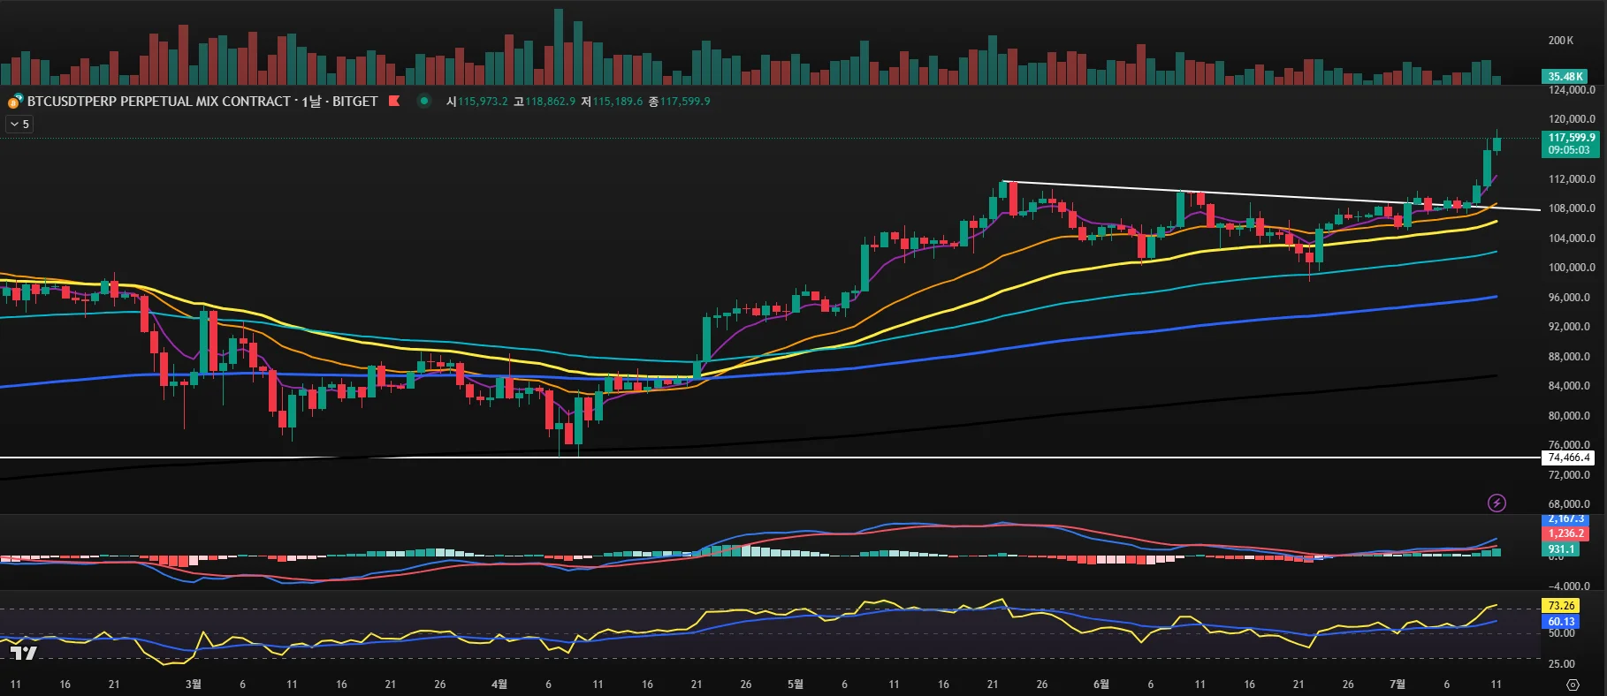
Task: Select the 6월 marker on the time axis
Action: 1101,685
